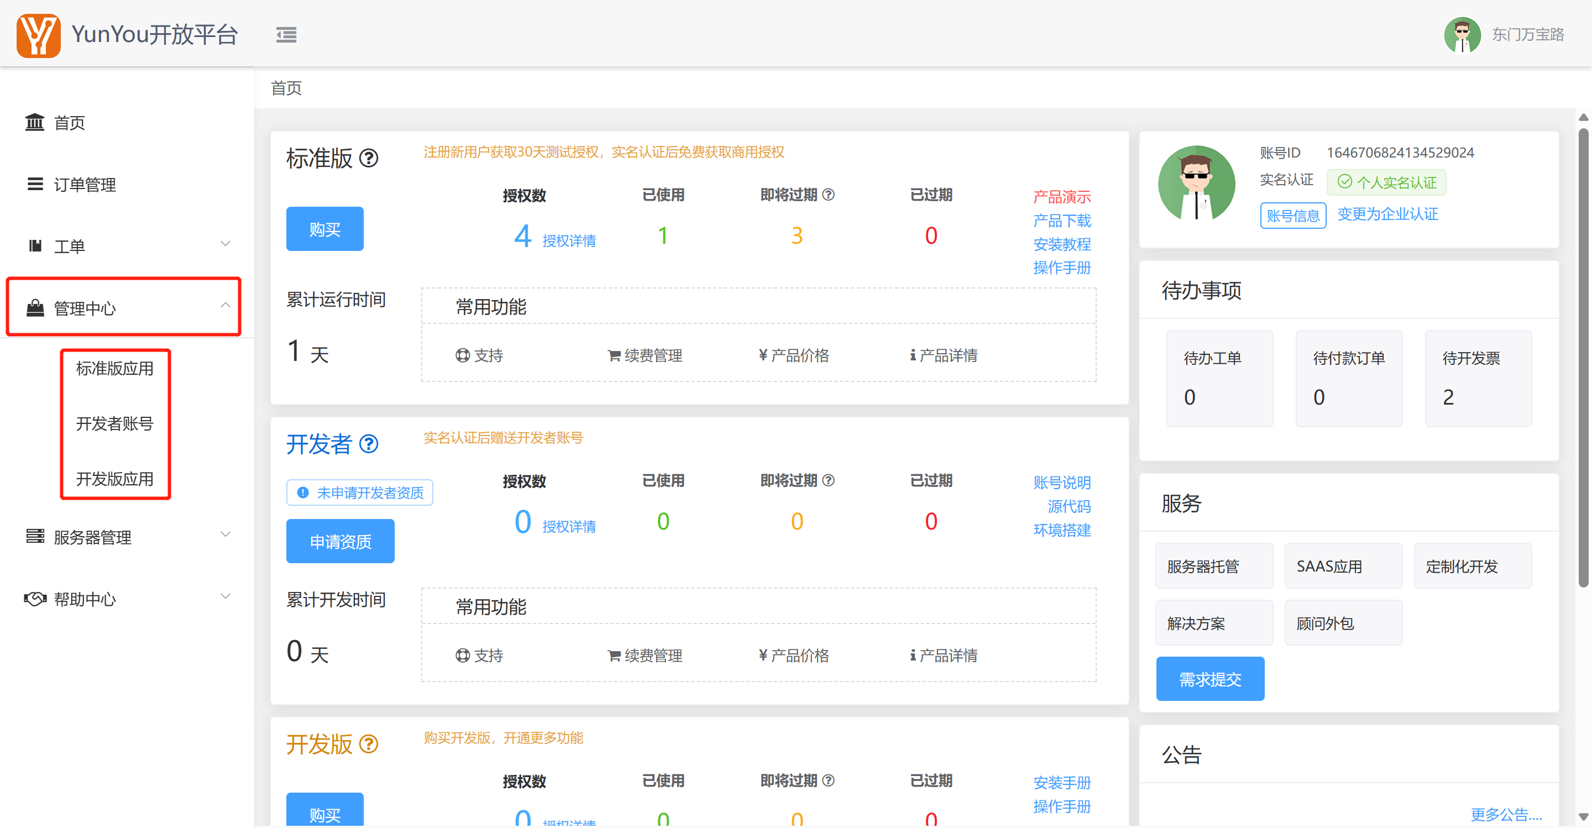Open 产品详情 in 标准版 common functions
Image resolution: width=1592 pixels, height=828 pixels.
943,355
